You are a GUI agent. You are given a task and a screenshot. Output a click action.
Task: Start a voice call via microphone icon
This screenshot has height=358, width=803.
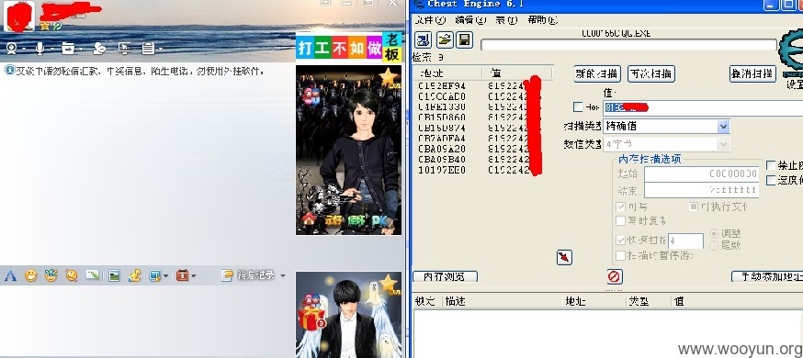point(39,48)
